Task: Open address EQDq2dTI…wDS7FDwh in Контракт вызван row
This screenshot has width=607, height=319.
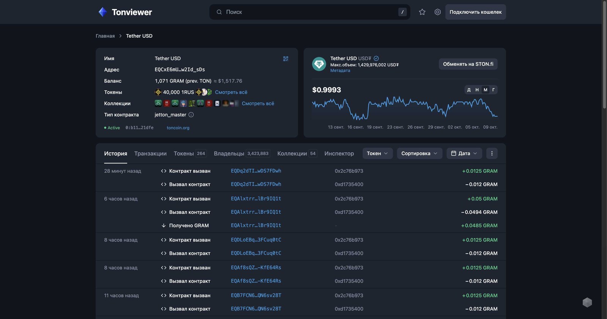Action: 256,171
